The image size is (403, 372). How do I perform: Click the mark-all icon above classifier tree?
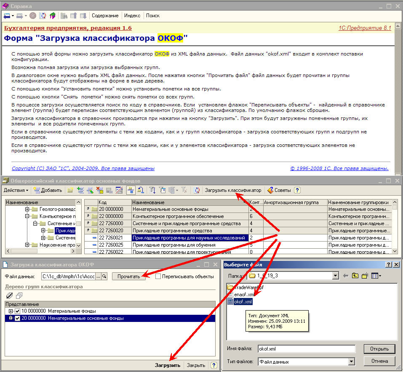coord(10,295)
